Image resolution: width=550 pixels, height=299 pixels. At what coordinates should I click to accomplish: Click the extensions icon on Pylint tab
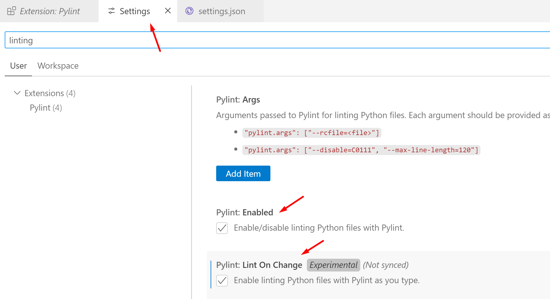click(x=11, y=11)
